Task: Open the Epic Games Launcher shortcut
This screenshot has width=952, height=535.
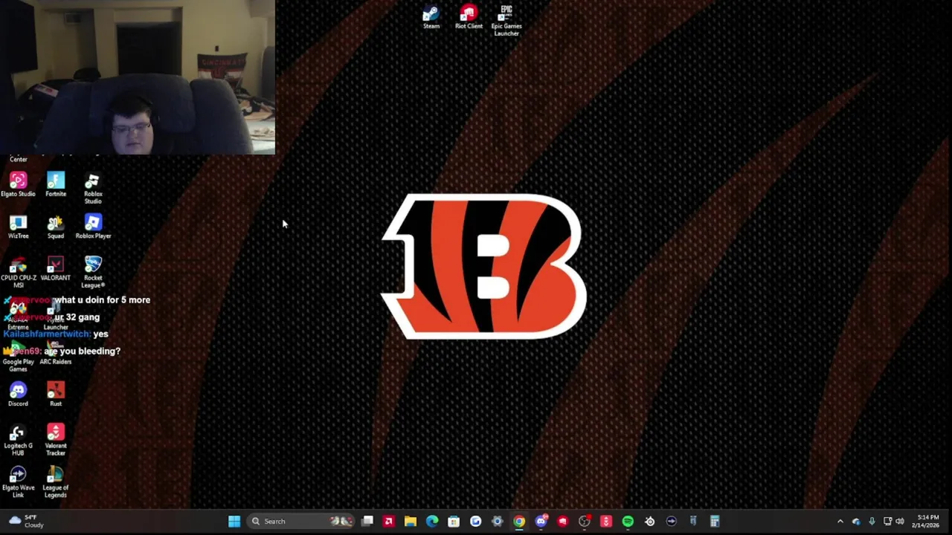Action: point(506,20)
